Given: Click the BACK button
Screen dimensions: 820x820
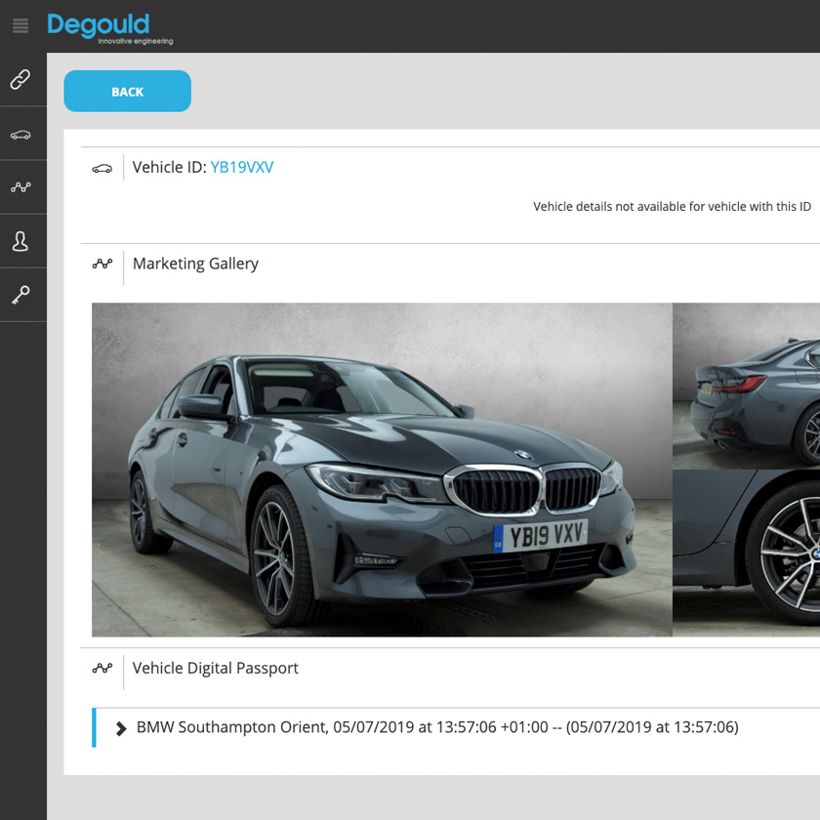Looking at the screenshot, I should (x=128, y=91).
